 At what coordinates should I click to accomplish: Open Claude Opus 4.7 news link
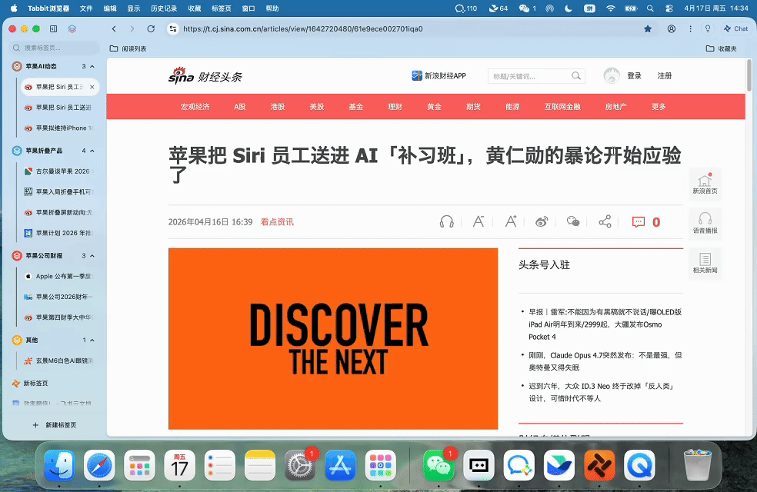pyautogui.click(x=605, y=361)
